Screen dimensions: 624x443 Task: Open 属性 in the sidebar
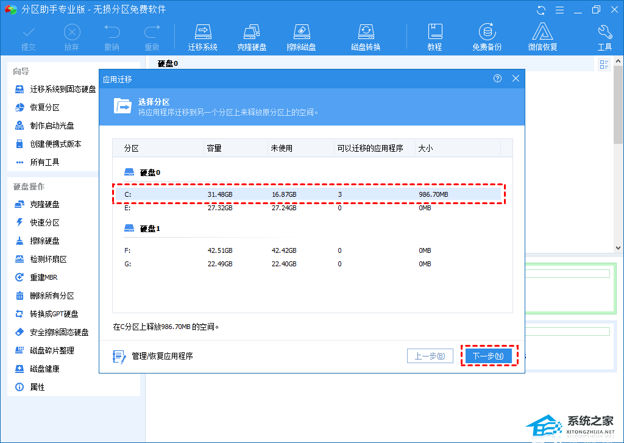[30, 388]
